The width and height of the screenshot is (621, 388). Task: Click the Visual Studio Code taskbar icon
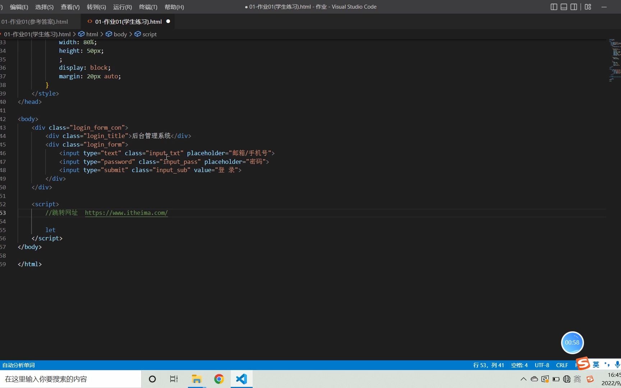click(241, 379)
